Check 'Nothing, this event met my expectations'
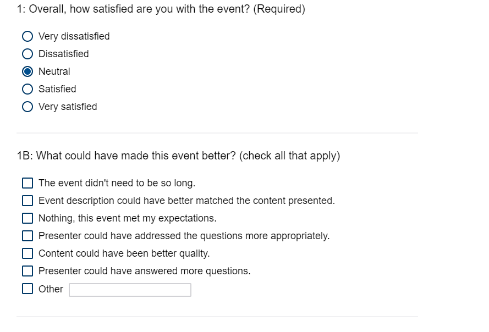Image resolution: width=489 pixels, height=332 pixels. click(x=28, y=218)
